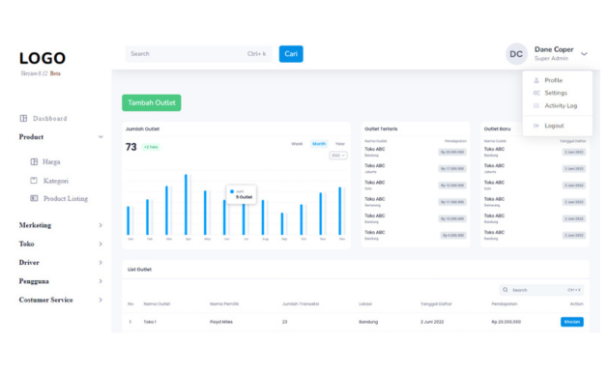
Task: Click the Floyd Miles owner cell
Action: coord(221,322)
